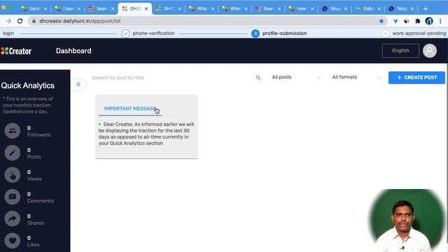Click the Followers people icon
The width and height of the screenshot is (448, 252).
(x=13, y=131)
